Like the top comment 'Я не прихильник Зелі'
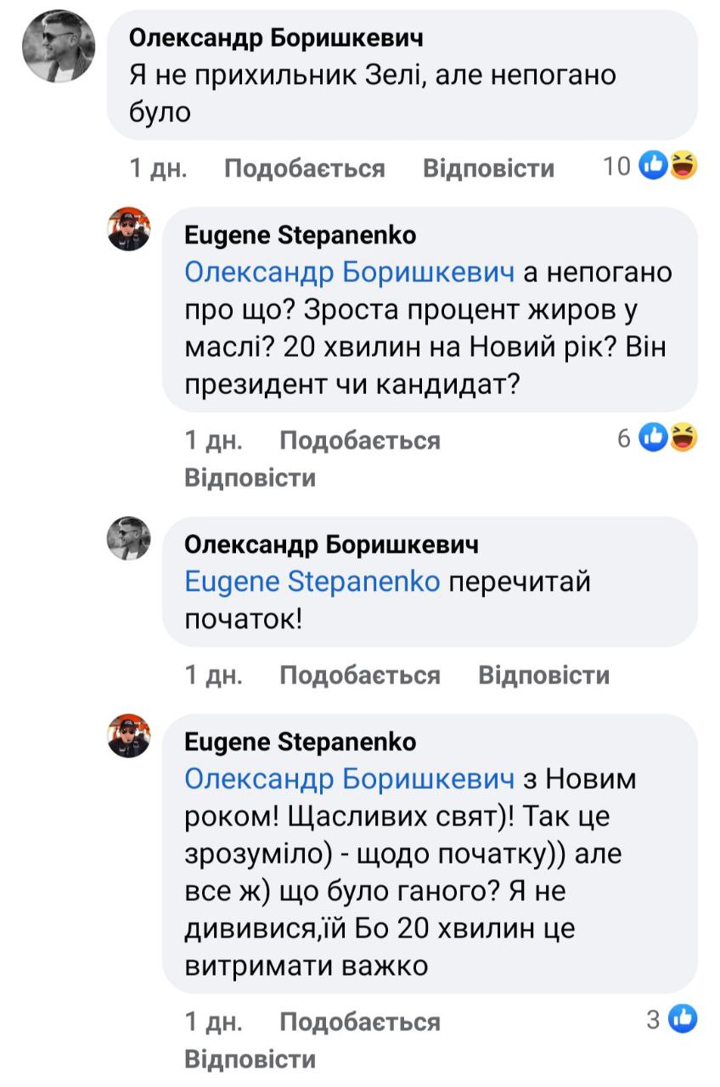The image size is (720, 1087). (x=304, y=168)
